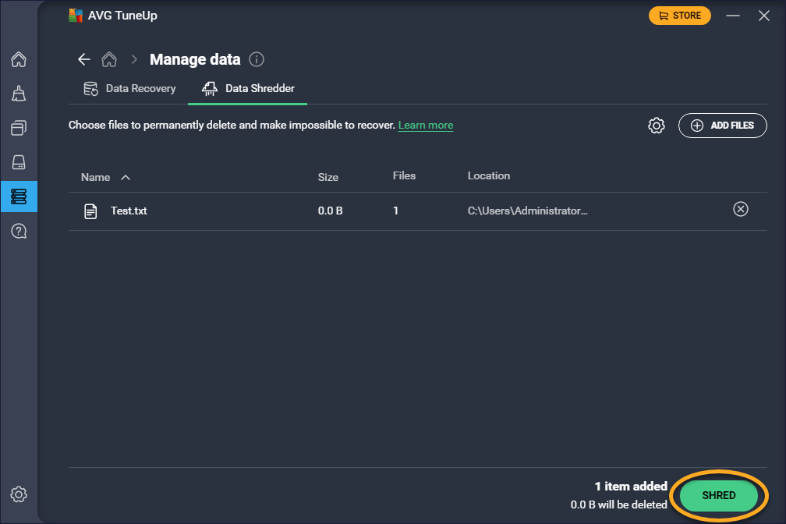This screenshot has height=524, width=786.
Task: Open settings gear at bottom of sidebar
Action: (19, 494)
